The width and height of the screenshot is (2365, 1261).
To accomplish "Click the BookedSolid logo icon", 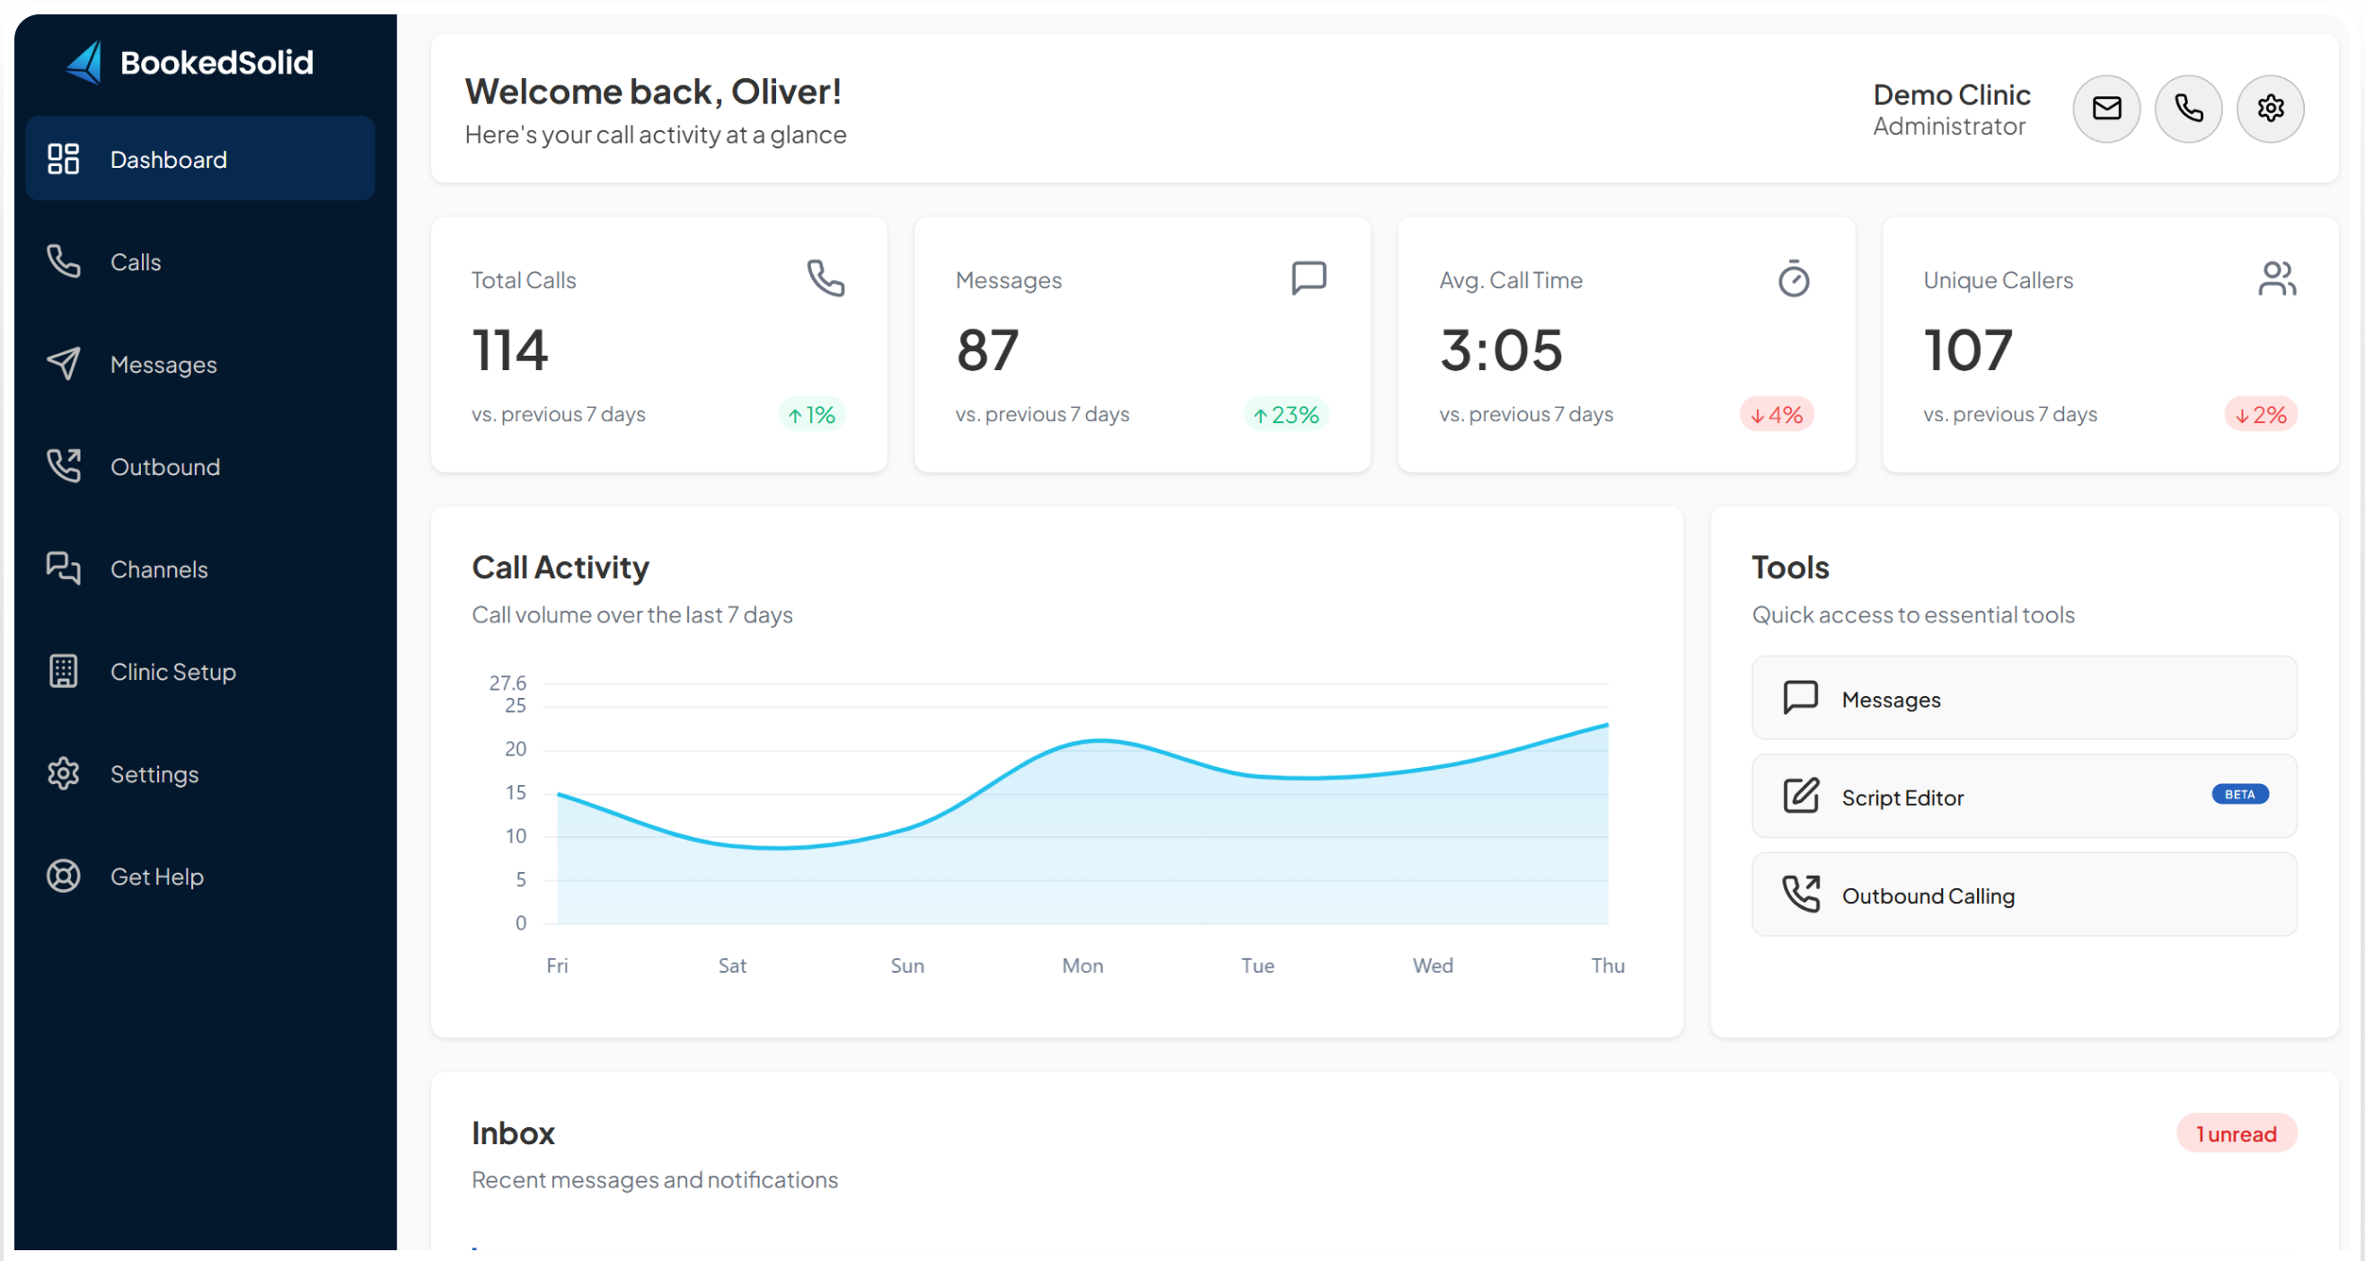I will pyautogui.click(x=84, y=62).
